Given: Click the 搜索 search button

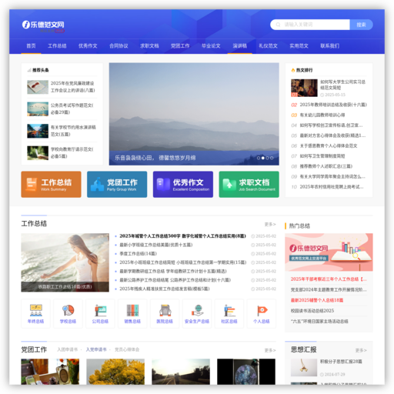Looking at the screenshot, I should coord(361,25).
